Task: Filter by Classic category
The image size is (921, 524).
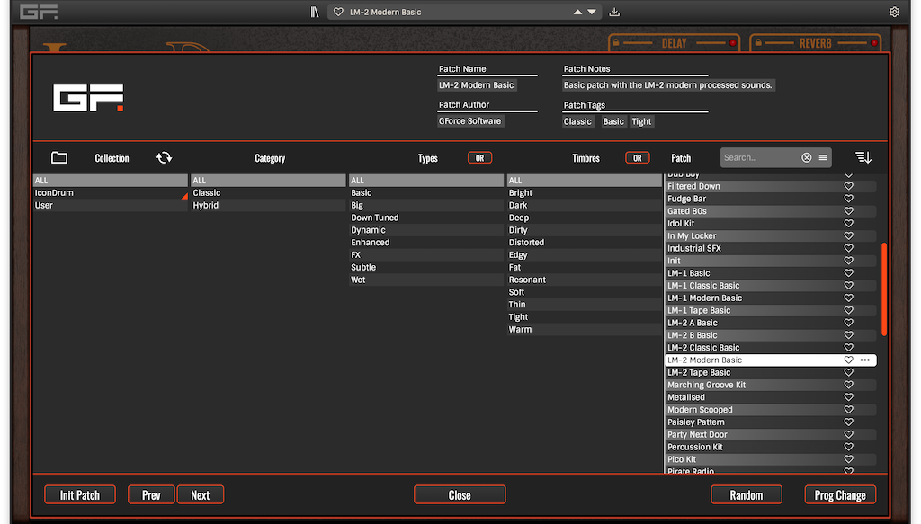Action: [x=268, y=193]
